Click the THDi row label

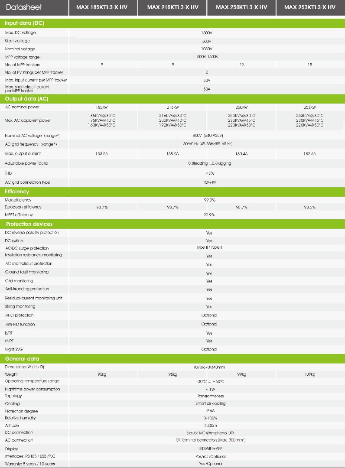9,173
